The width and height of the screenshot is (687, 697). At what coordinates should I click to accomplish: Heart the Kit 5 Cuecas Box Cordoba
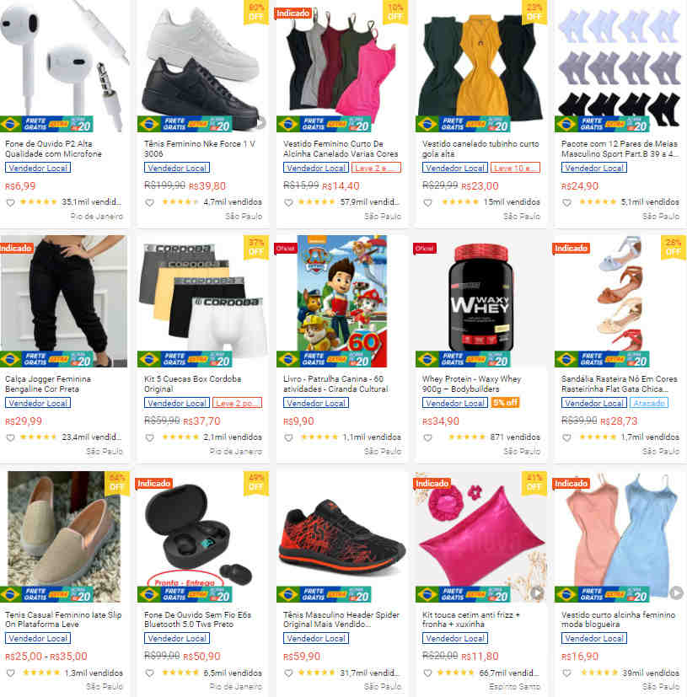tap(149, 438)
